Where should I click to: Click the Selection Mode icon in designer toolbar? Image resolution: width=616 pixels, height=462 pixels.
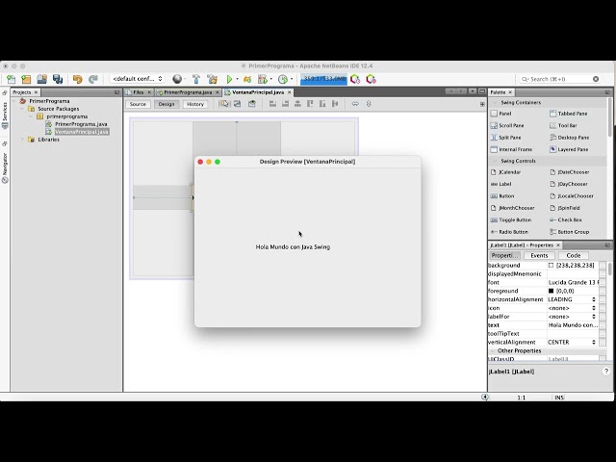[x=224, y=104]
